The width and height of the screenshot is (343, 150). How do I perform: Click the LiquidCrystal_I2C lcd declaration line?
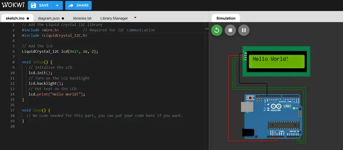(x=60, y=51)
